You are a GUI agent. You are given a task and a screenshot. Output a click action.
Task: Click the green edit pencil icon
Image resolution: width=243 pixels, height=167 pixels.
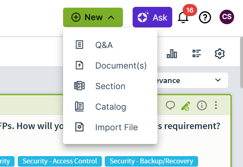(x=186, y=106)
